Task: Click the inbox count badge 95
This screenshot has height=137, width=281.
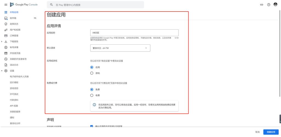Action: click(x=35, y=18)
